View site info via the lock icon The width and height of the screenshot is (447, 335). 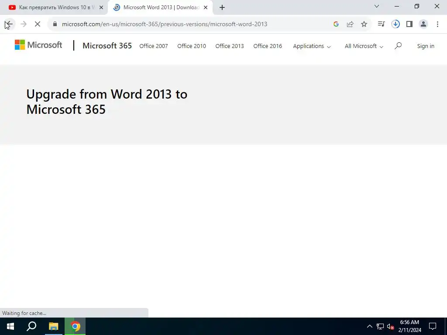click(55, 24)
